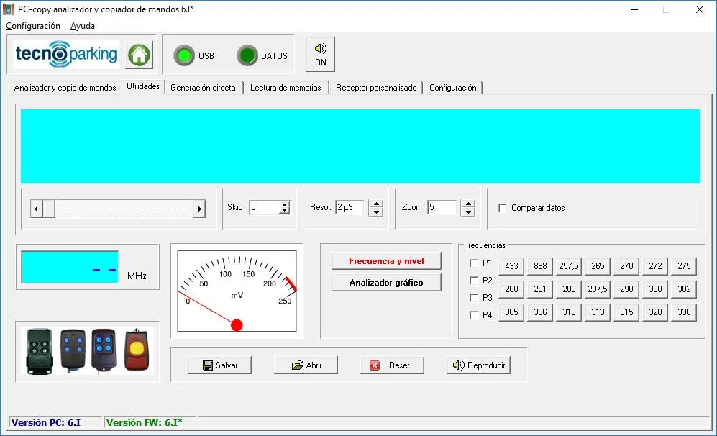Click the cyan MHz frequency display
This screenshot has width=717, height=436.
70,267
